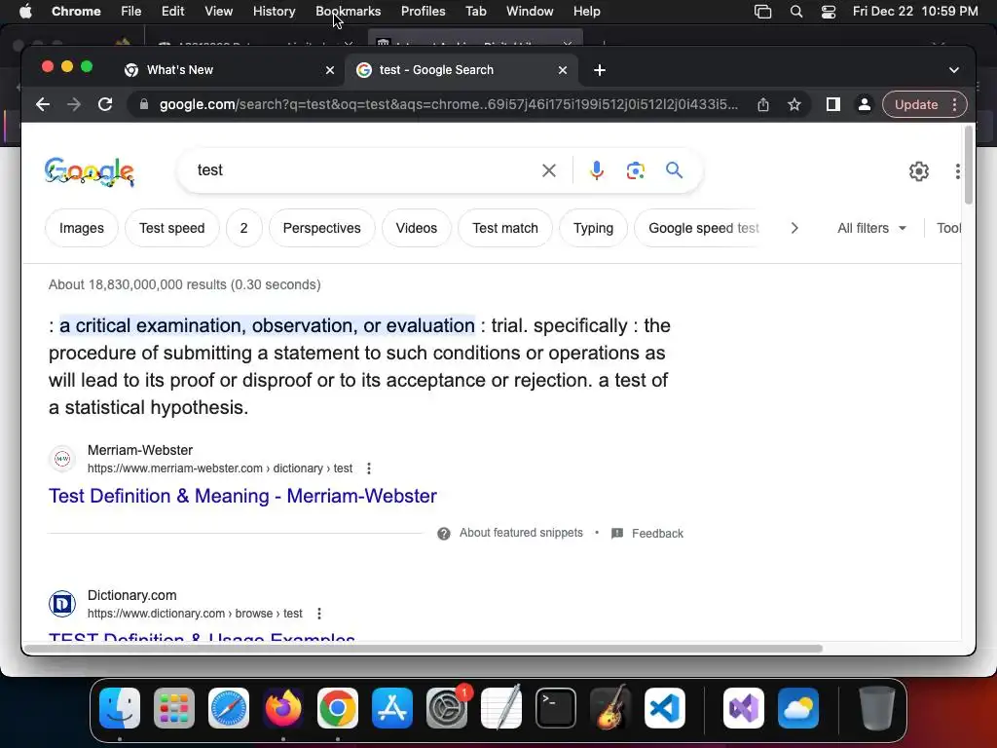The height and width of the screenshot is (748, 997).
Task: Click the vertical page scrollbar
Action: pos(969,166)
